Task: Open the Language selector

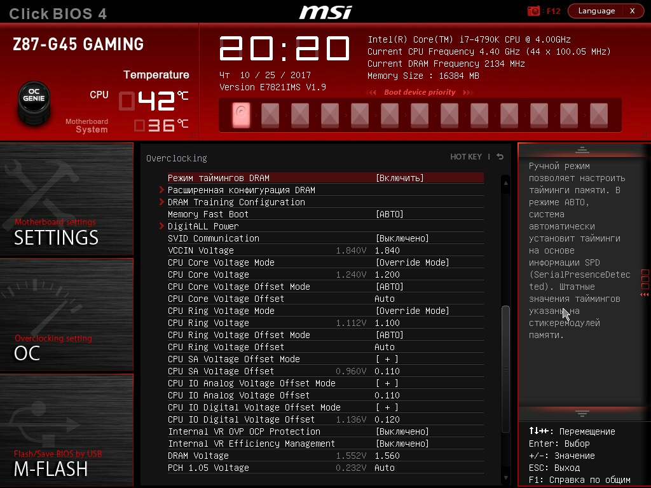Action: click(x=596, y=11)
